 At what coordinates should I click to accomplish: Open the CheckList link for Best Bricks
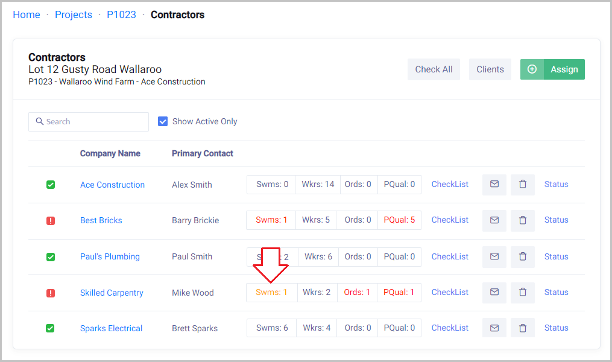coord(450,220)
